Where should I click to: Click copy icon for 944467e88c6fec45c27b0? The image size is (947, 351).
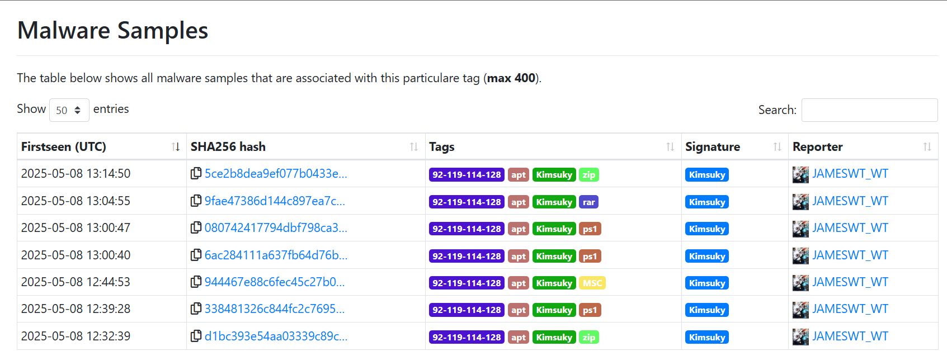coord(196,282)
